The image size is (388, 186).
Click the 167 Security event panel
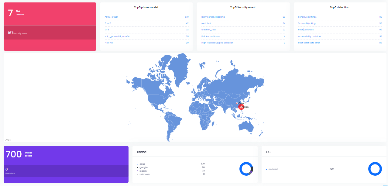(50, 33)
